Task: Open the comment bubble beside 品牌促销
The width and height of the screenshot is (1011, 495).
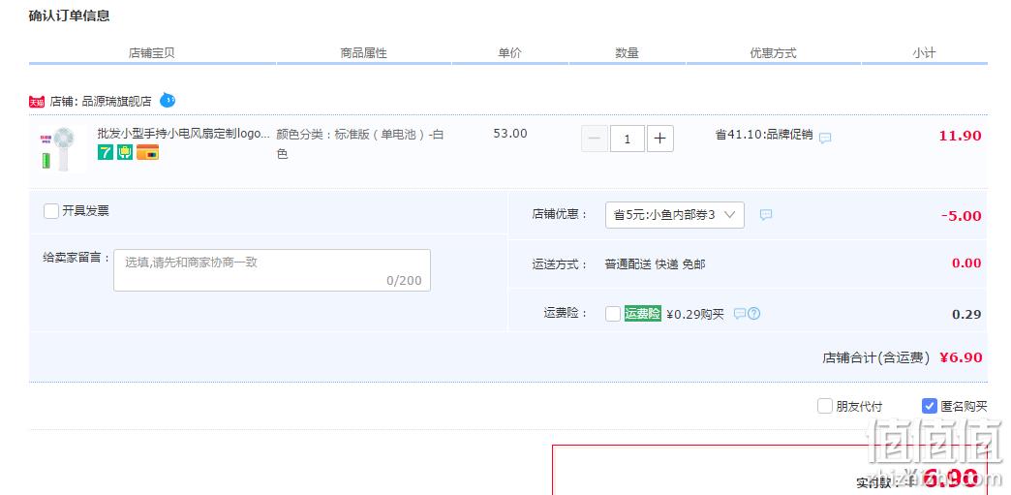Action: [825, 139]
